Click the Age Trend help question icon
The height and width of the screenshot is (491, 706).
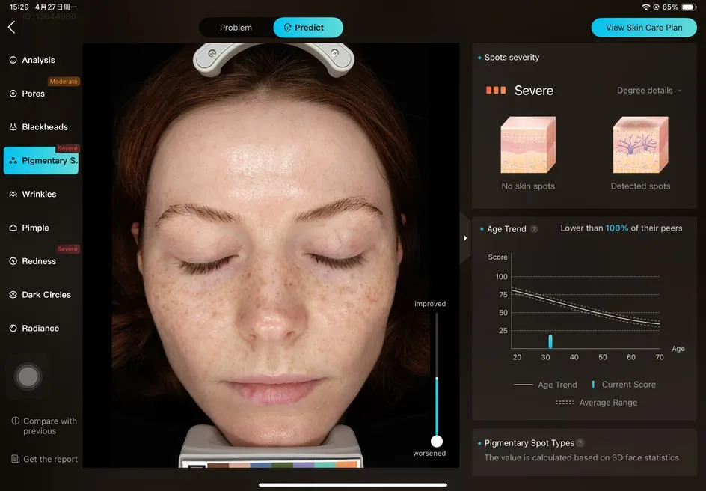tap(534, 229)
